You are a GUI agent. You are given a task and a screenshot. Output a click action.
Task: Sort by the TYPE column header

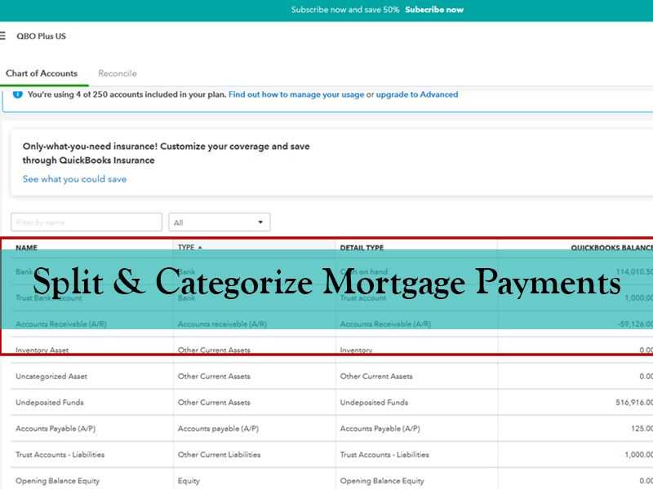(x=190, y=248)
